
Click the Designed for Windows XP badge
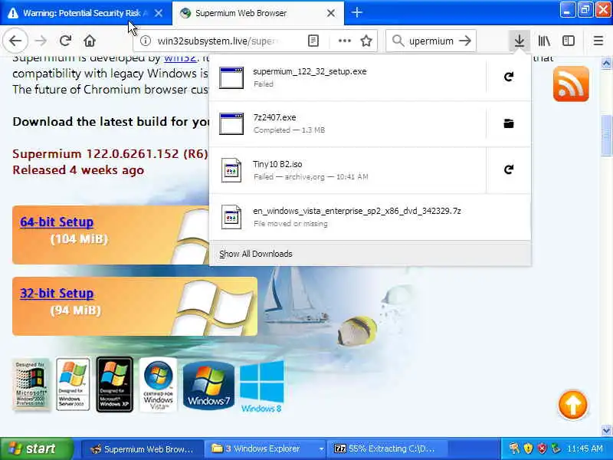pos(114,384)
